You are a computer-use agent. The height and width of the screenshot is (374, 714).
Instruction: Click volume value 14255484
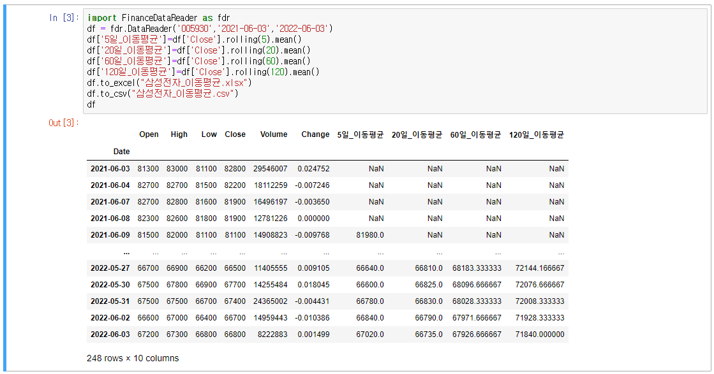point(271,285)
